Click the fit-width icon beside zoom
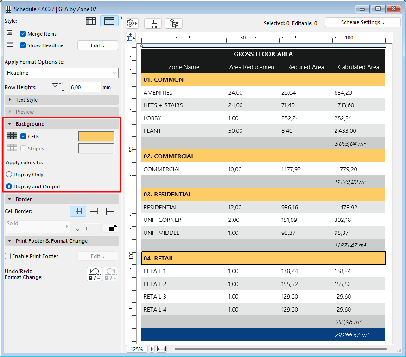This screenshot has width=406, height=357. pyautogui.click(x=161, y=349)
